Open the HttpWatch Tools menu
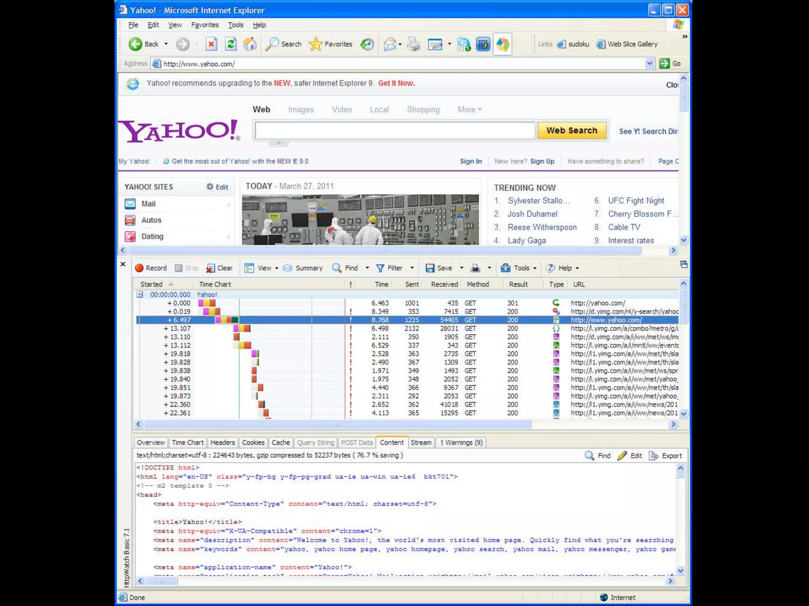 point(519,268)
